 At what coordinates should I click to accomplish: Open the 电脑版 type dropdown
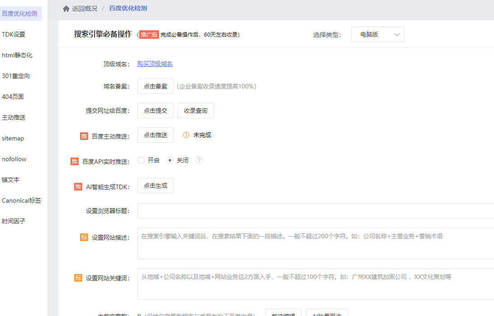377,34
